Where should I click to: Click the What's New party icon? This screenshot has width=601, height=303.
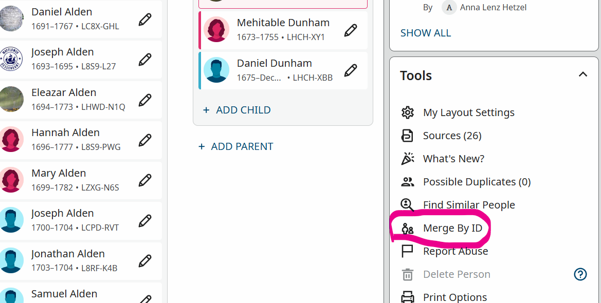click(407, 159)
